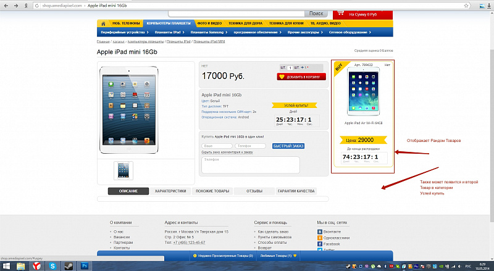The width and height of the screenshot is (494, 271).
Task: Click the Yandex Я button in toolbar
Action: [26, 6]
